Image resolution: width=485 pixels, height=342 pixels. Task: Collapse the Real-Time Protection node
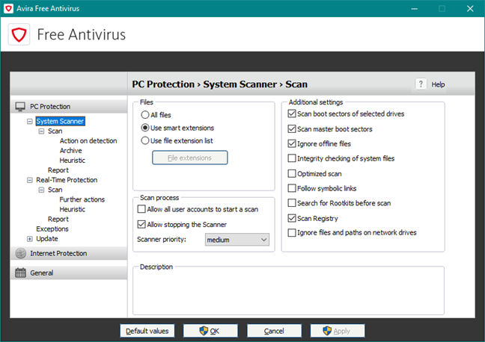[30, 180]
